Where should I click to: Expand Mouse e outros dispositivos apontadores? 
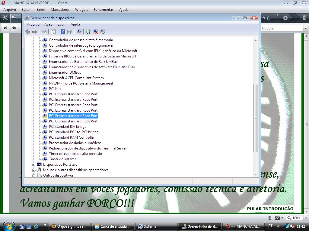click(x=34, y=170)
